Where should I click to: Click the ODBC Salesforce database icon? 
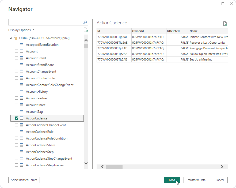pyautogui.click(x=16, y=38)
